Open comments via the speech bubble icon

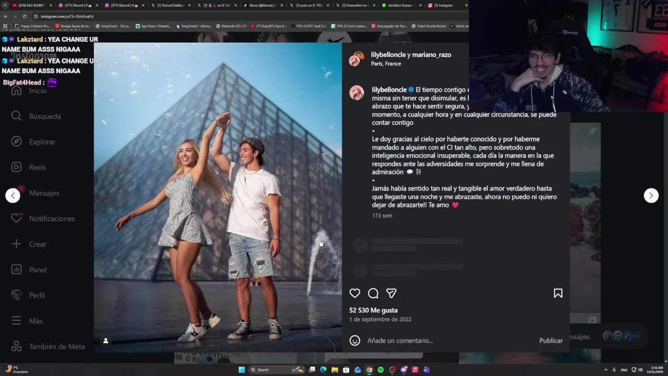[x=373, y=293]
